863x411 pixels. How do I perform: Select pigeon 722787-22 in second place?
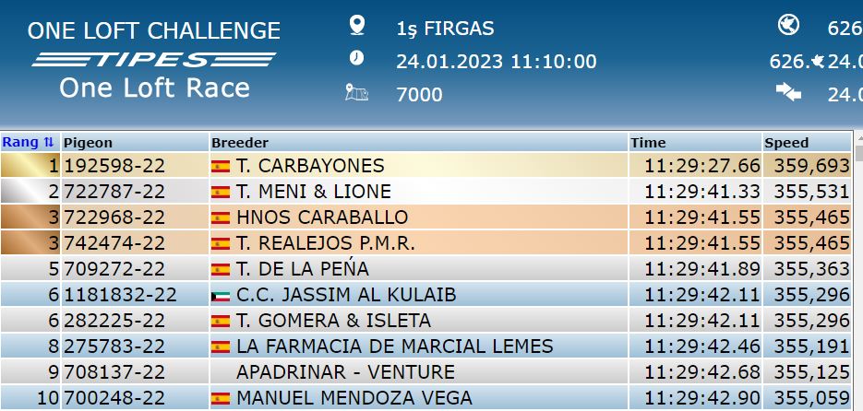tap(114, 192)
